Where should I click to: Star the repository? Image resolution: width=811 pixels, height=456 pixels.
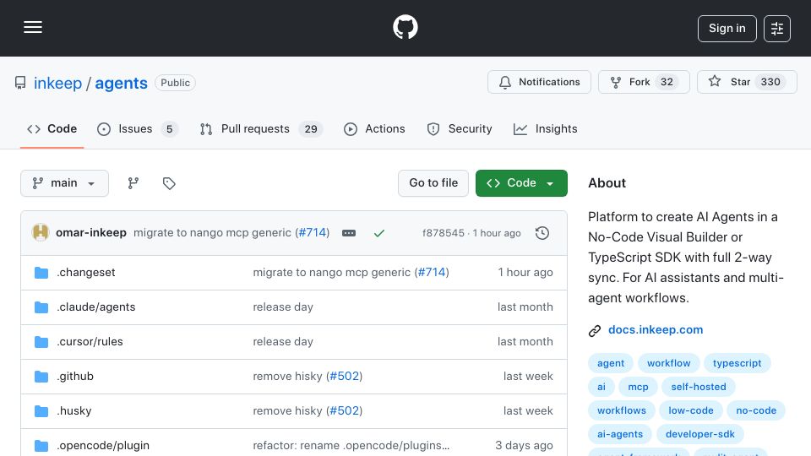[747, 82]
